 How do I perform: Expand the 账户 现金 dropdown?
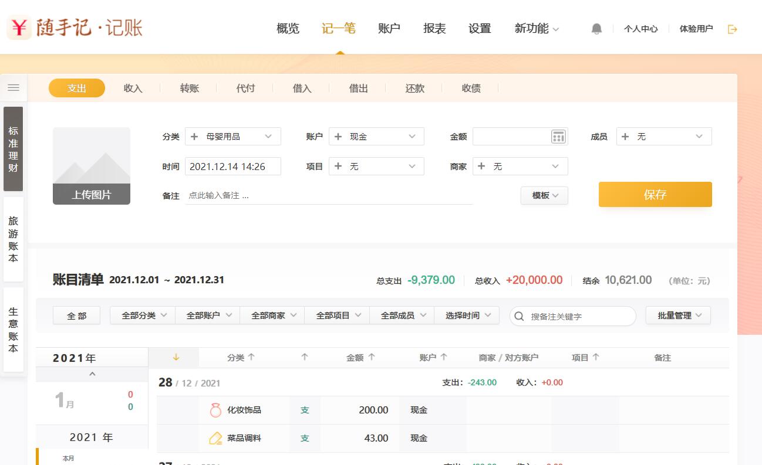pyautogui.click(x=412, y=137)
